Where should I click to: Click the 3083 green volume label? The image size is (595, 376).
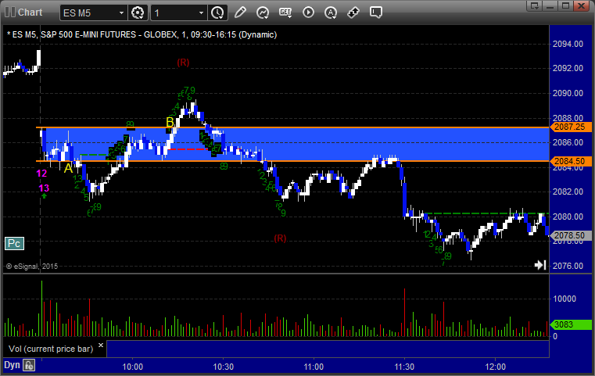tap(570, 324)
